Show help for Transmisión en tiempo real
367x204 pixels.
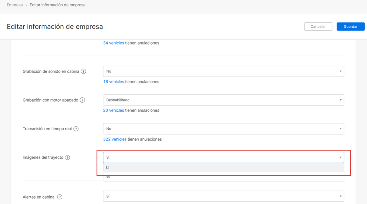tap(76, 129)
